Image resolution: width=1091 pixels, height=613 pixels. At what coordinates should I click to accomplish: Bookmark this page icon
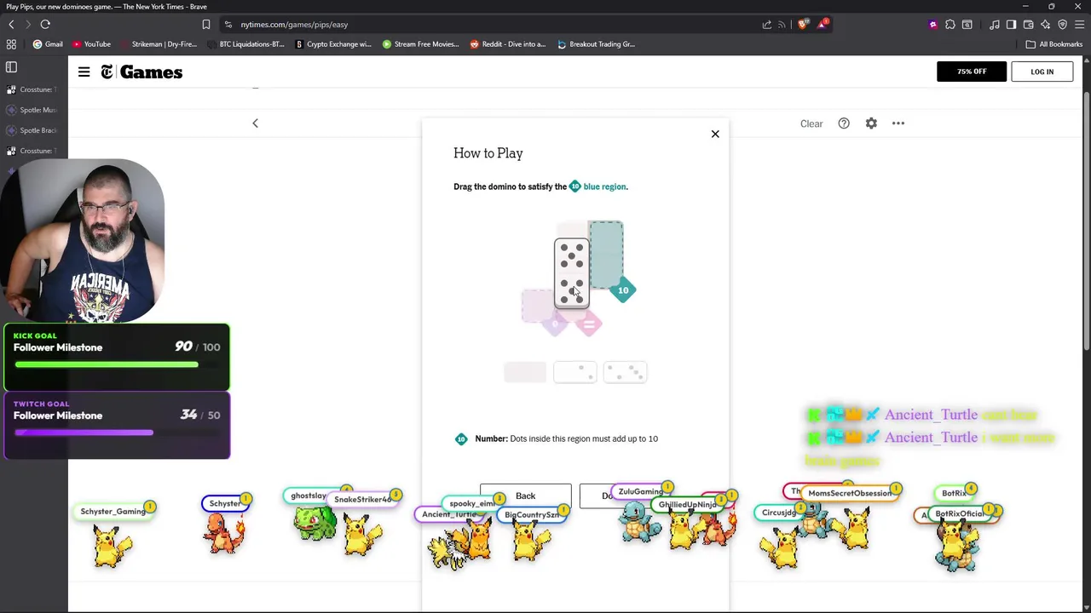click(205, 25)
